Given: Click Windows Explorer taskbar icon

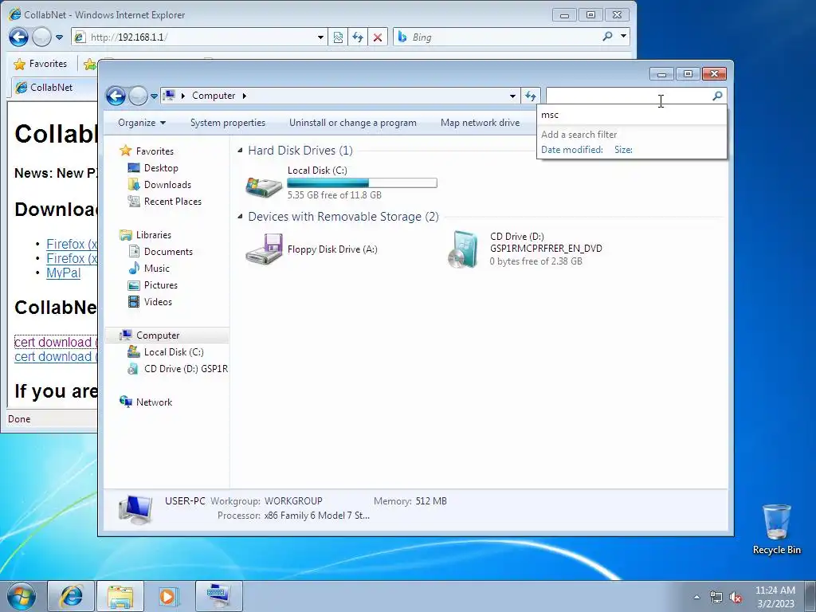Looking at the screenshot, I should click(120, 596).
